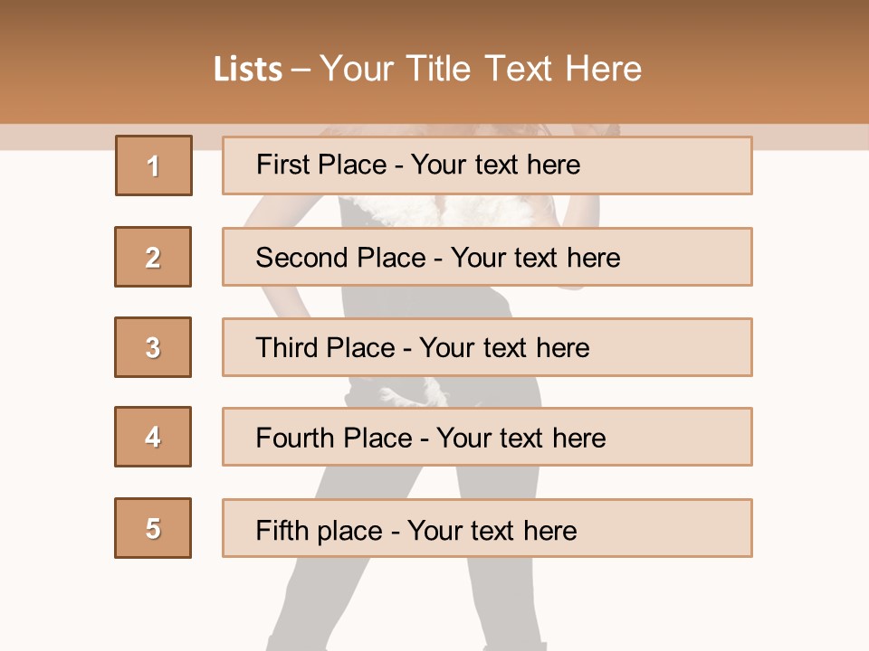Select the Fifth place text bar
869x651 pixels.
(487, 528)
